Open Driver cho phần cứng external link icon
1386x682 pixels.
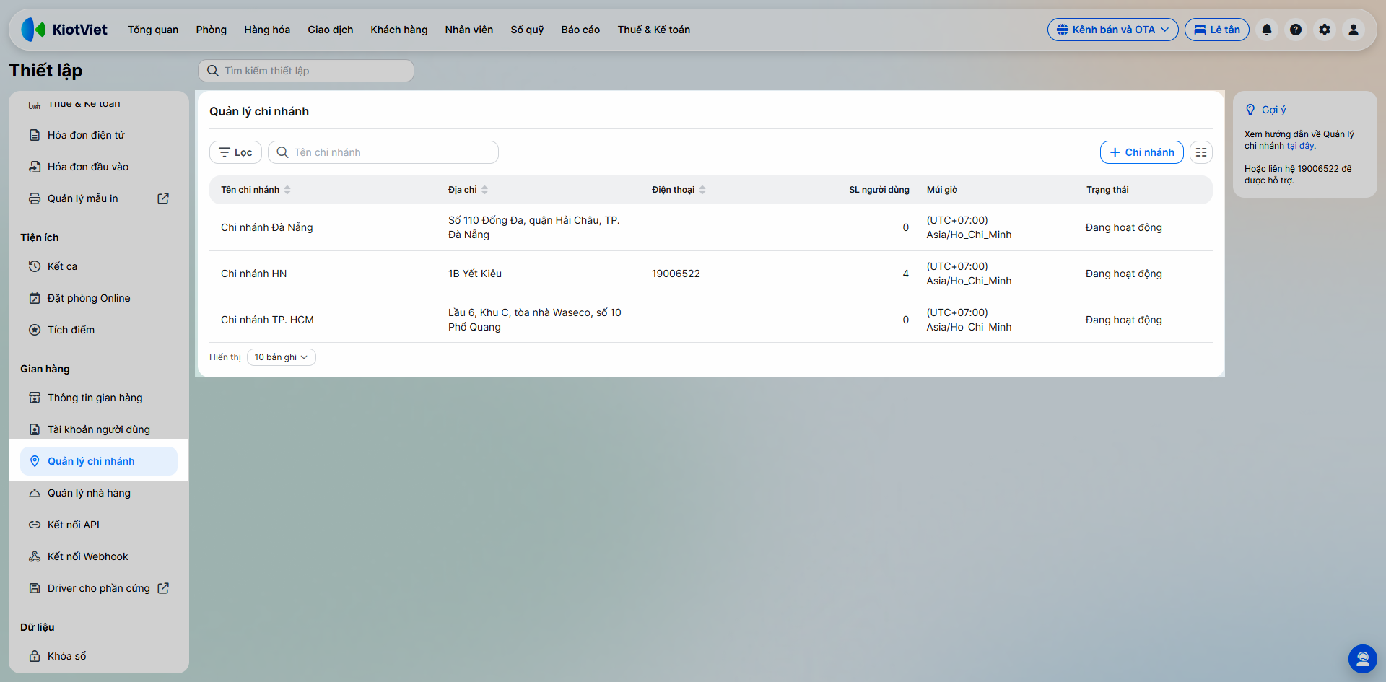tap(163, 588)
